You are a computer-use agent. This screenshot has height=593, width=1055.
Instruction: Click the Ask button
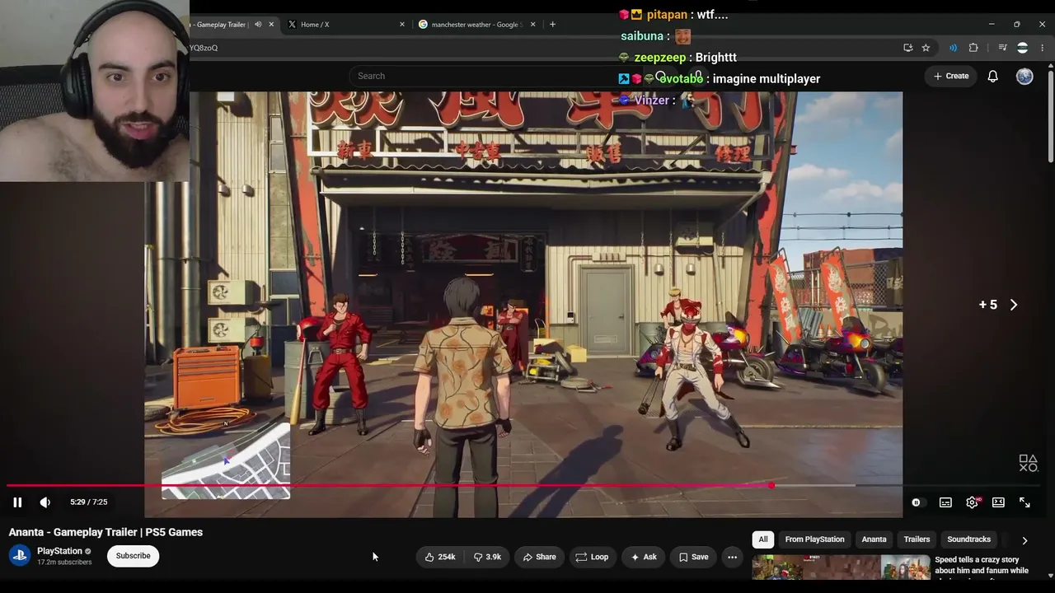[643, 557]
